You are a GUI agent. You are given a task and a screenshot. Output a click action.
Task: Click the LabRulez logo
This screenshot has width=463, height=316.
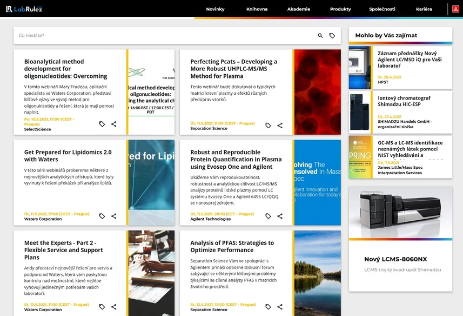(24, 9)
